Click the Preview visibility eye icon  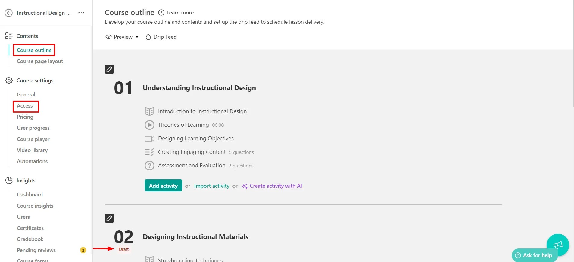[109, 37]
